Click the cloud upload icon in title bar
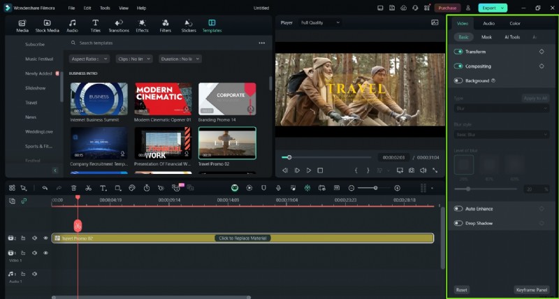Image resolution: width=559 pixels, height=299 pixels. coord(404,8)
